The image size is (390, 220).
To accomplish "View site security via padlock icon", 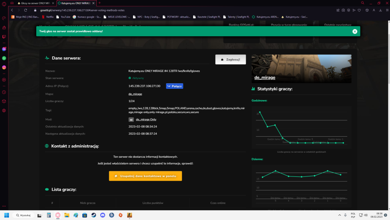I will click(x=35, y=10).
